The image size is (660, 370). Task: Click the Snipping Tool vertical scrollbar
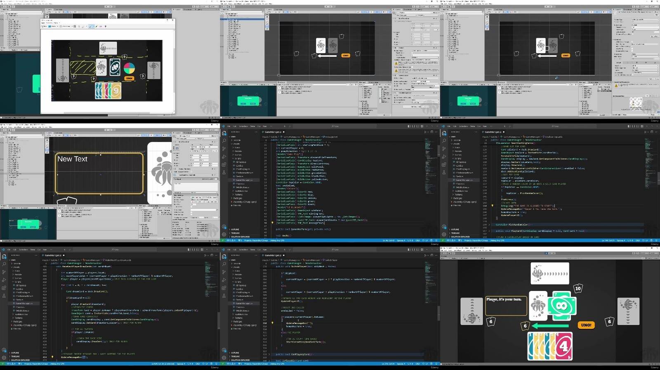point(174,70)
